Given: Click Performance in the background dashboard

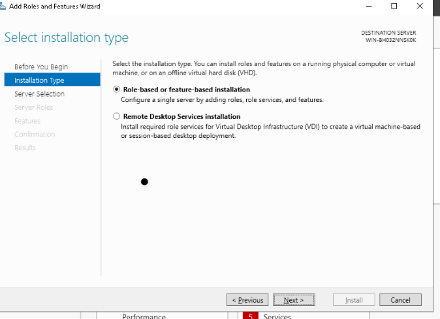Looking at the screenshot, I should click(x=144, y=316).
